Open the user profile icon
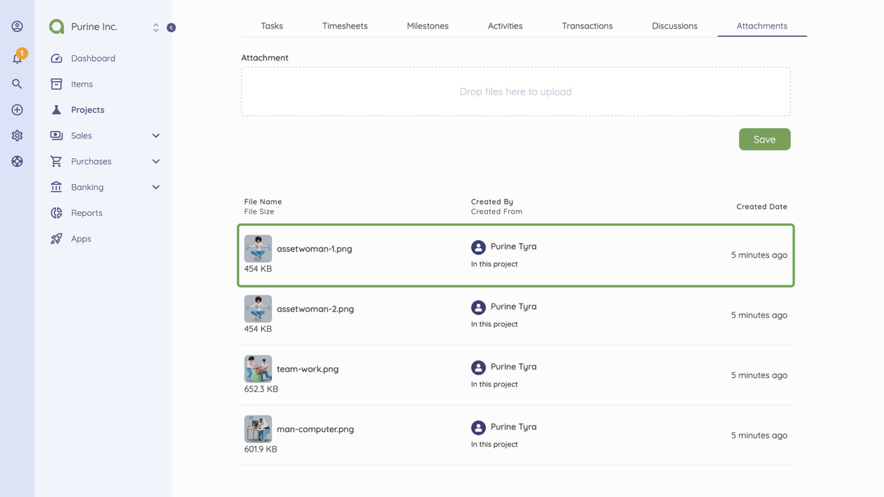The height and width of the screenshot is (497, 884). click(x=17, y=26)
